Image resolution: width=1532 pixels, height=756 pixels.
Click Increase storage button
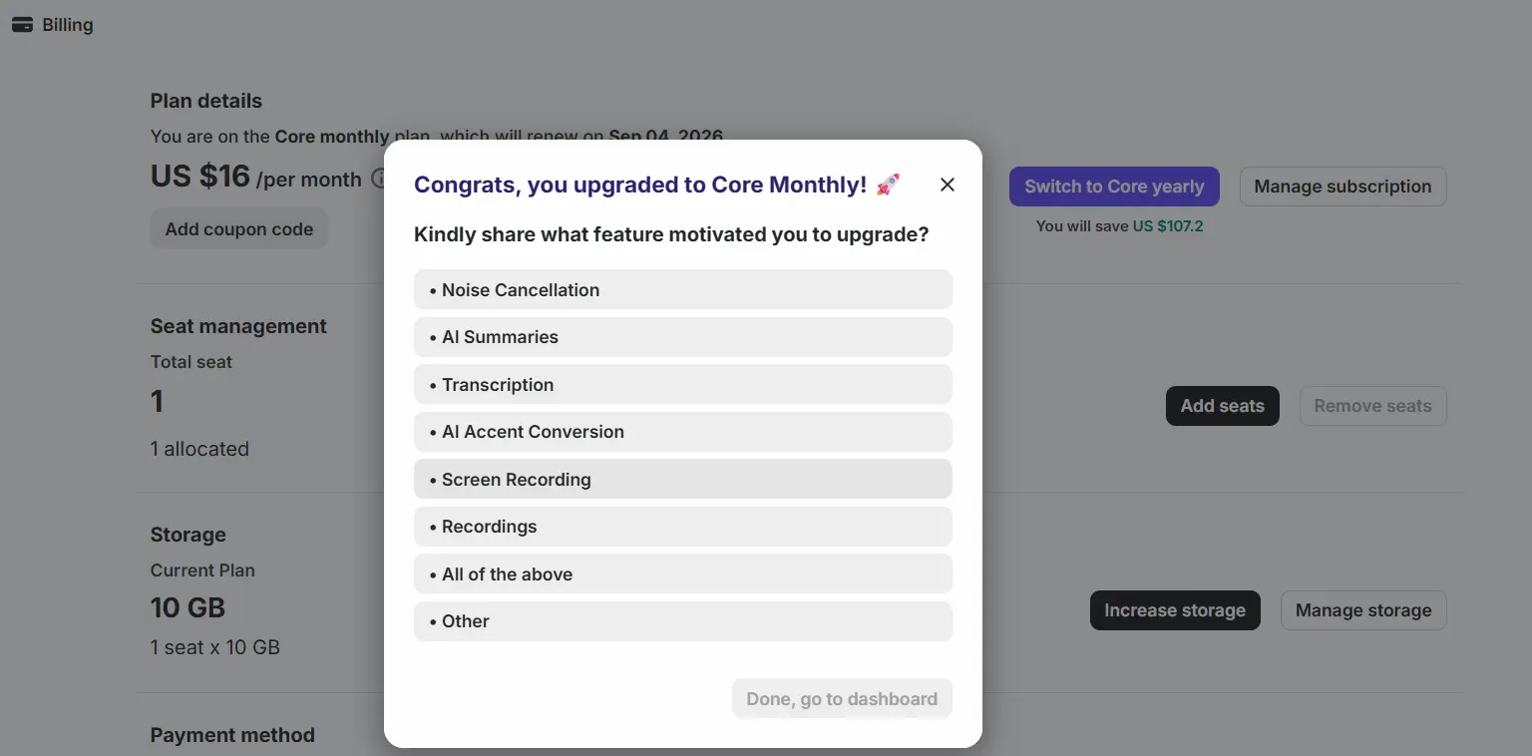click(1175, 610)
